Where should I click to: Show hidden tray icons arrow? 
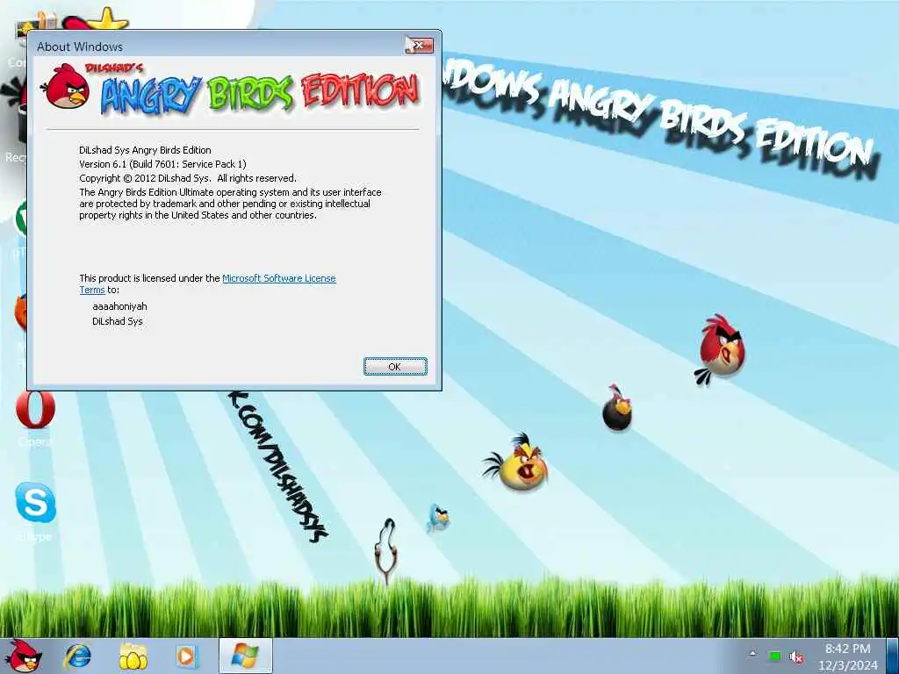pyautogui.click(x=752, y=654)
